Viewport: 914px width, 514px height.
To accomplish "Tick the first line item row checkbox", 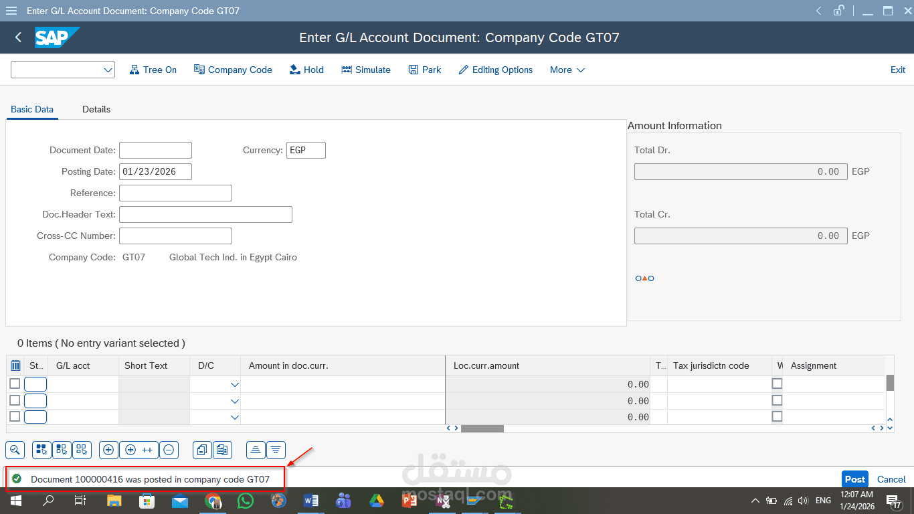I will pyautogui.click(x=15, y=383).
